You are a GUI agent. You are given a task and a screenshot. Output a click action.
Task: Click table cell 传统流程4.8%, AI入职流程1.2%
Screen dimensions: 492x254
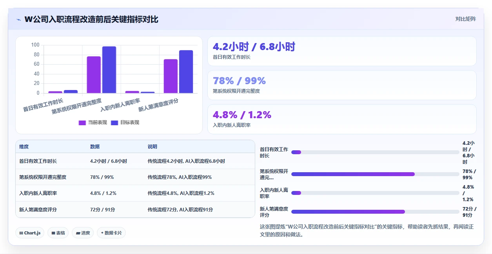181,193
